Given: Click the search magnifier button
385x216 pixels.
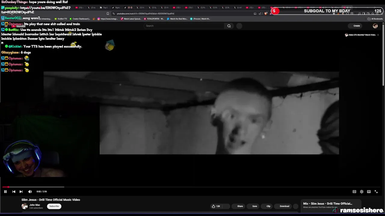Looking at the screenshot, I should coord(229,26).
